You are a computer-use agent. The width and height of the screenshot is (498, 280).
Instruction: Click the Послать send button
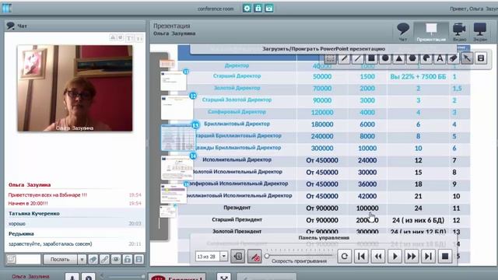click(x=61, y=259)
